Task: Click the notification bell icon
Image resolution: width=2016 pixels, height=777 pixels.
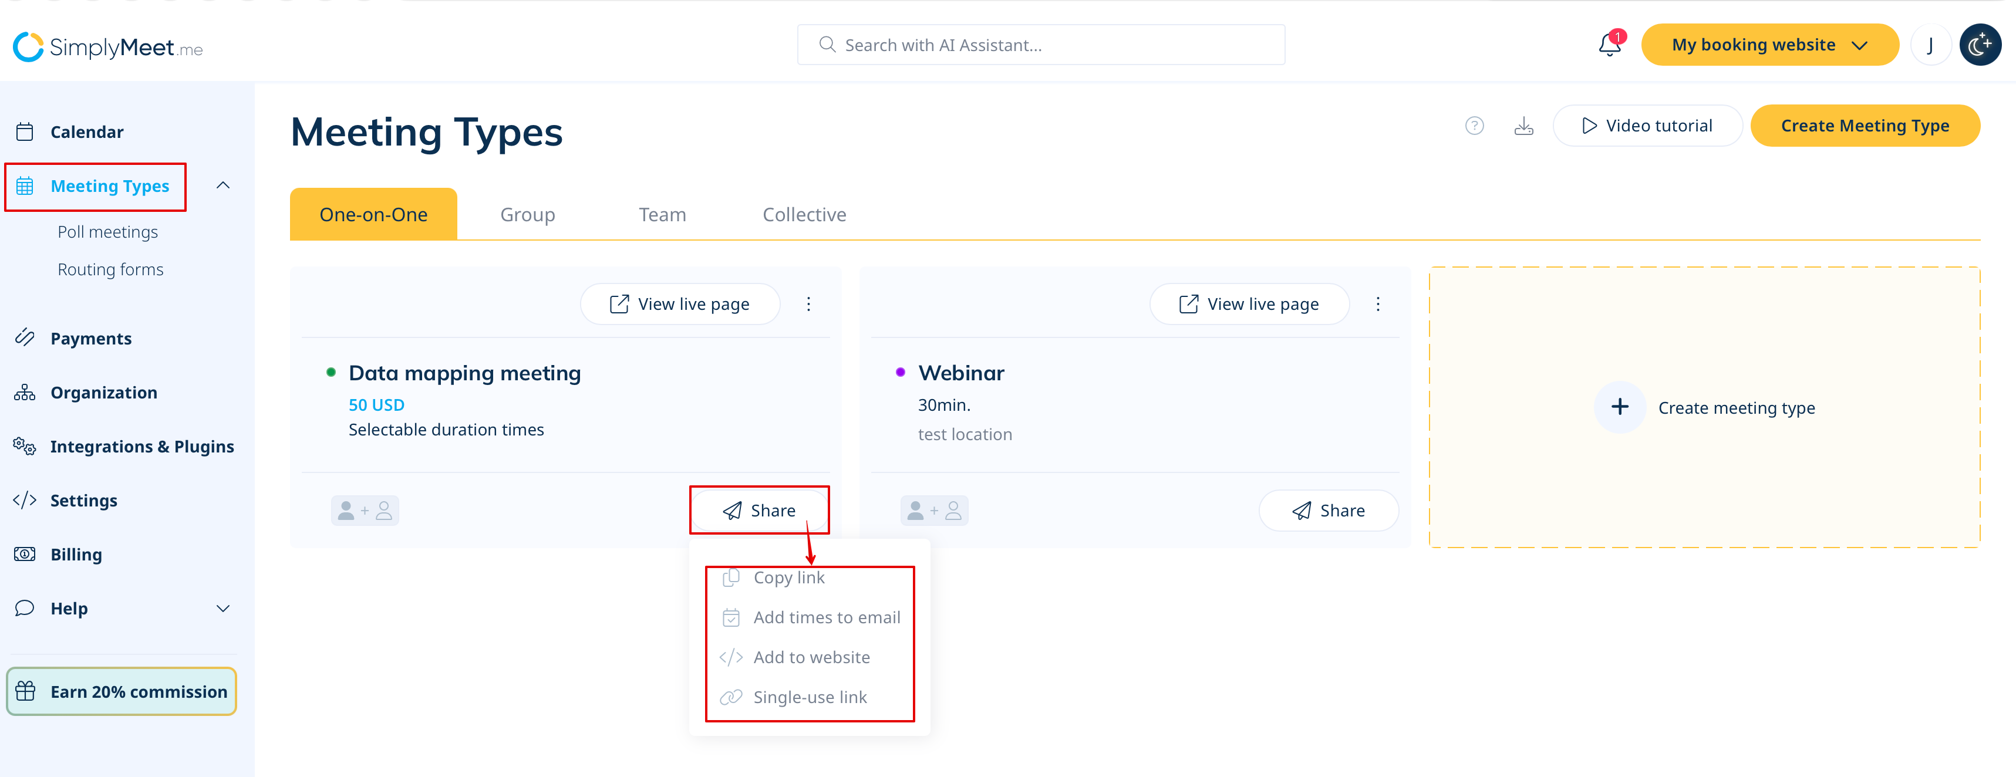Action: tap(1609, 45)
